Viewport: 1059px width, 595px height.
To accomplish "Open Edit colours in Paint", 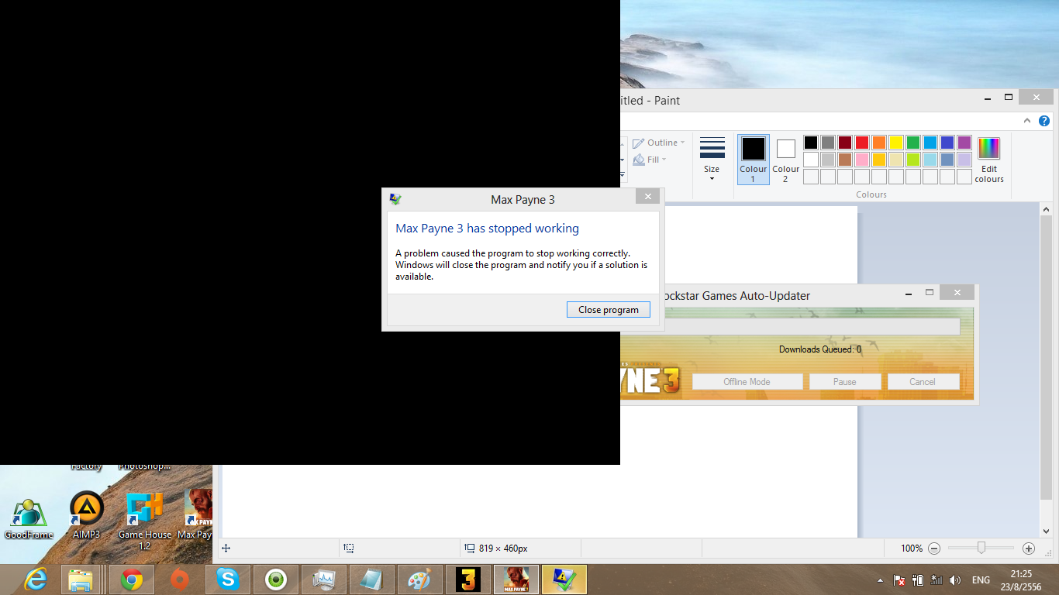I will (988, 160).
